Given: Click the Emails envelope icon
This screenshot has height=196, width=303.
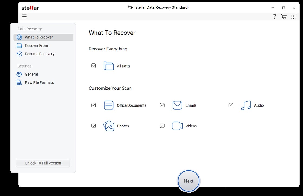Looking at the screenshot, I should click(177, 105).
